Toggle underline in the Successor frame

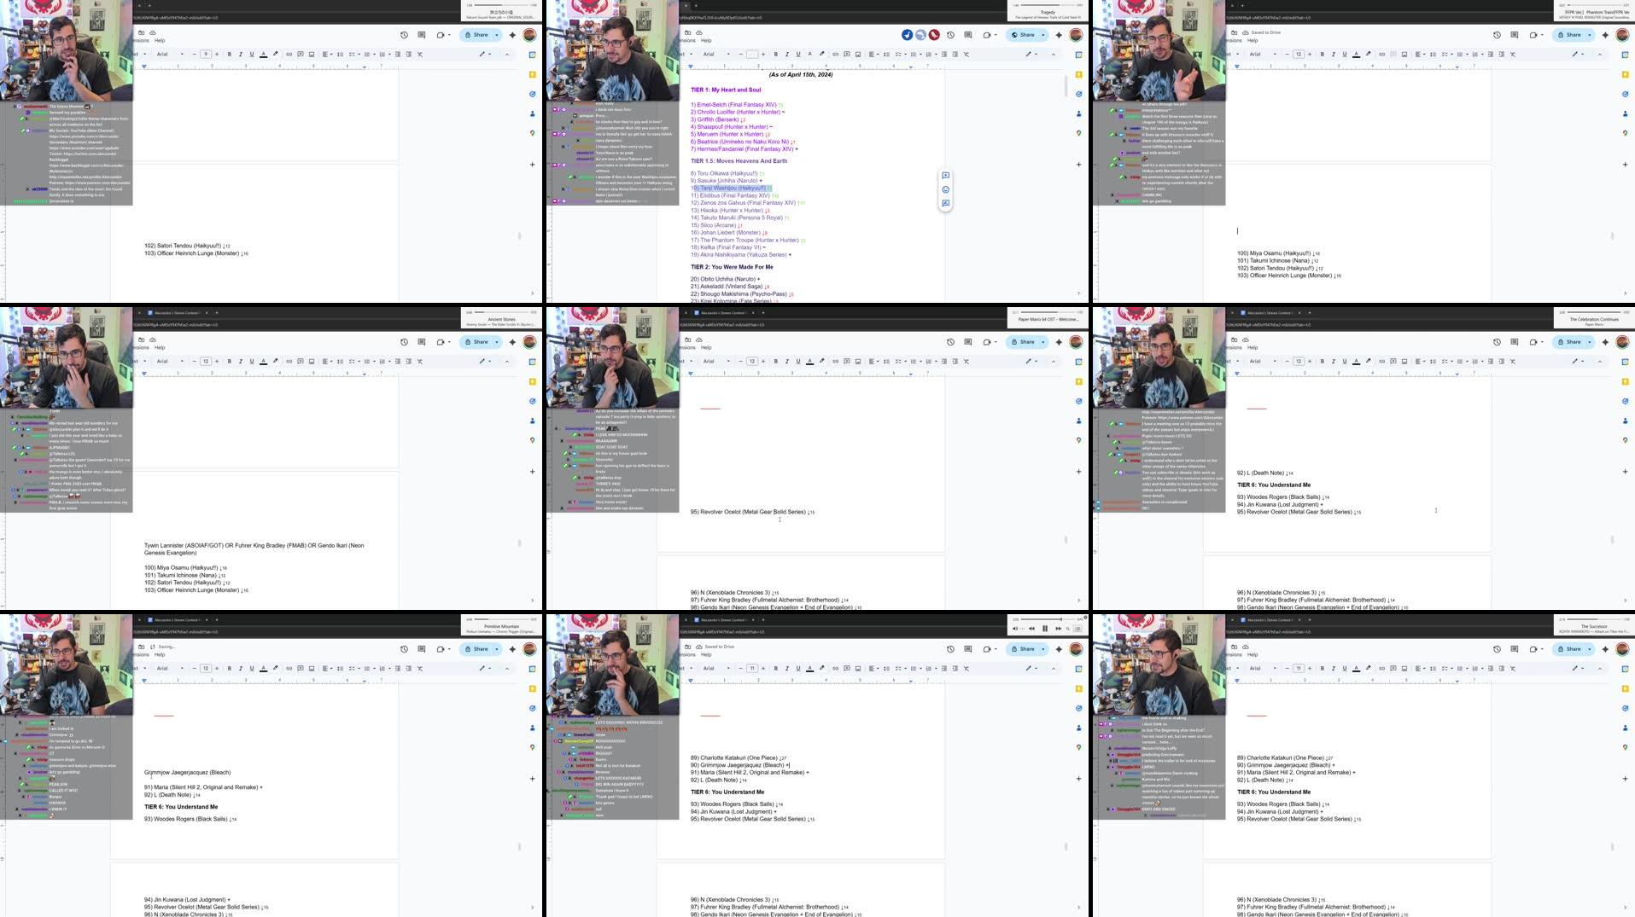(x=1344, y=669)
